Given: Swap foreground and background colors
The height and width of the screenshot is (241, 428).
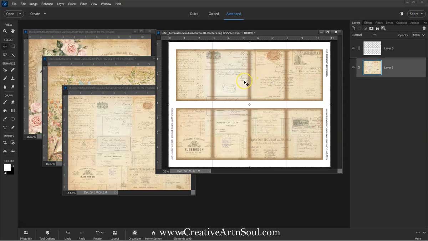Looking at the screenshot, I should click(x=12, y=166).
